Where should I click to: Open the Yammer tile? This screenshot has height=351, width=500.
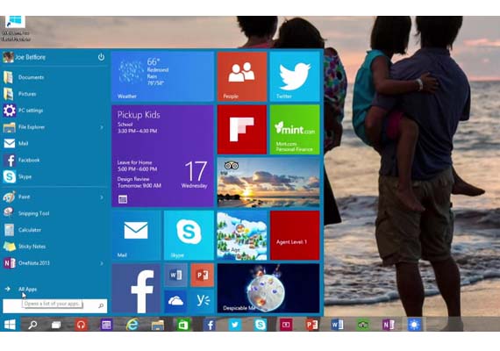(202, 301)
